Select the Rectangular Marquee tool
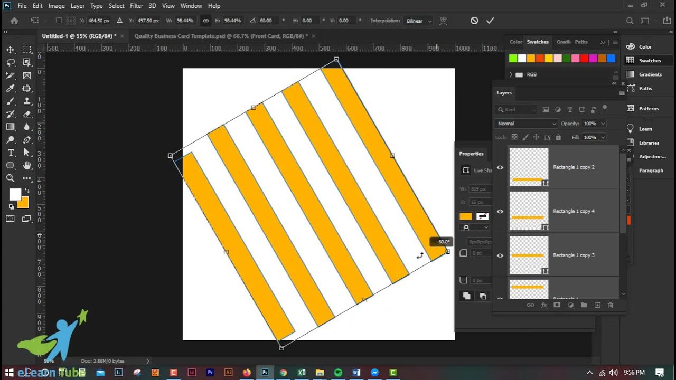The image size is (676, 380). click(x=27, y=50)
